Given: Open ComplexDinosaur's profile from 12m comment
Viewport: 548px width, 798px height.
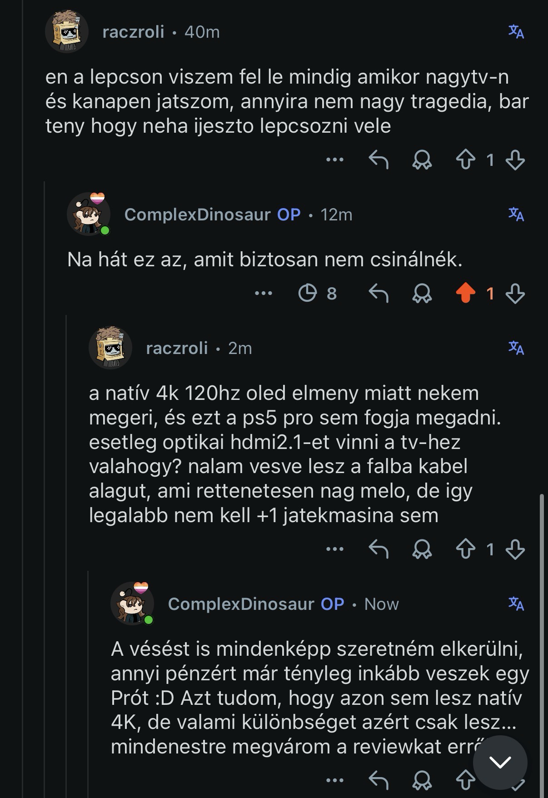Looking at the screenshot, I should [197, 214].
